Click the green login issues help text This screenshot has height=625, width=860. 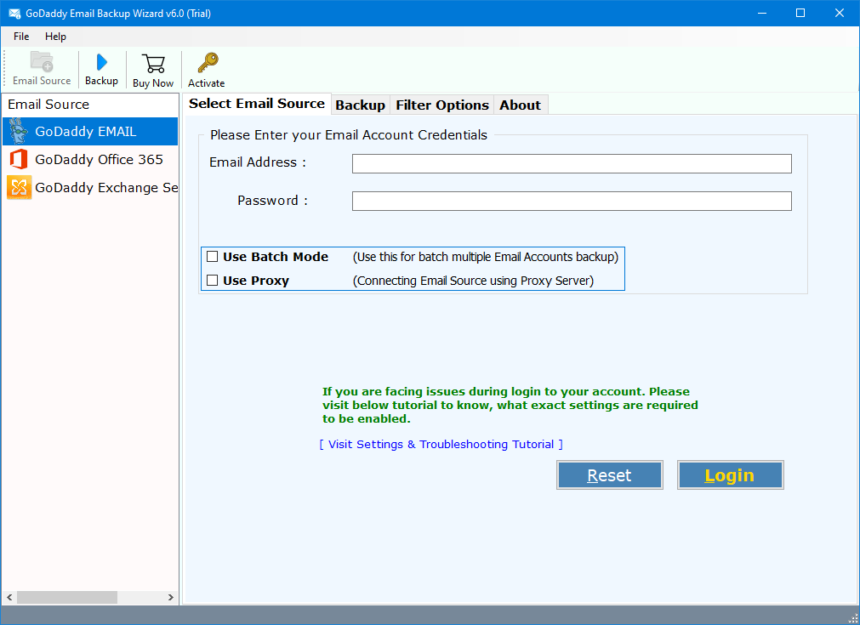click(x=510, y=405)
